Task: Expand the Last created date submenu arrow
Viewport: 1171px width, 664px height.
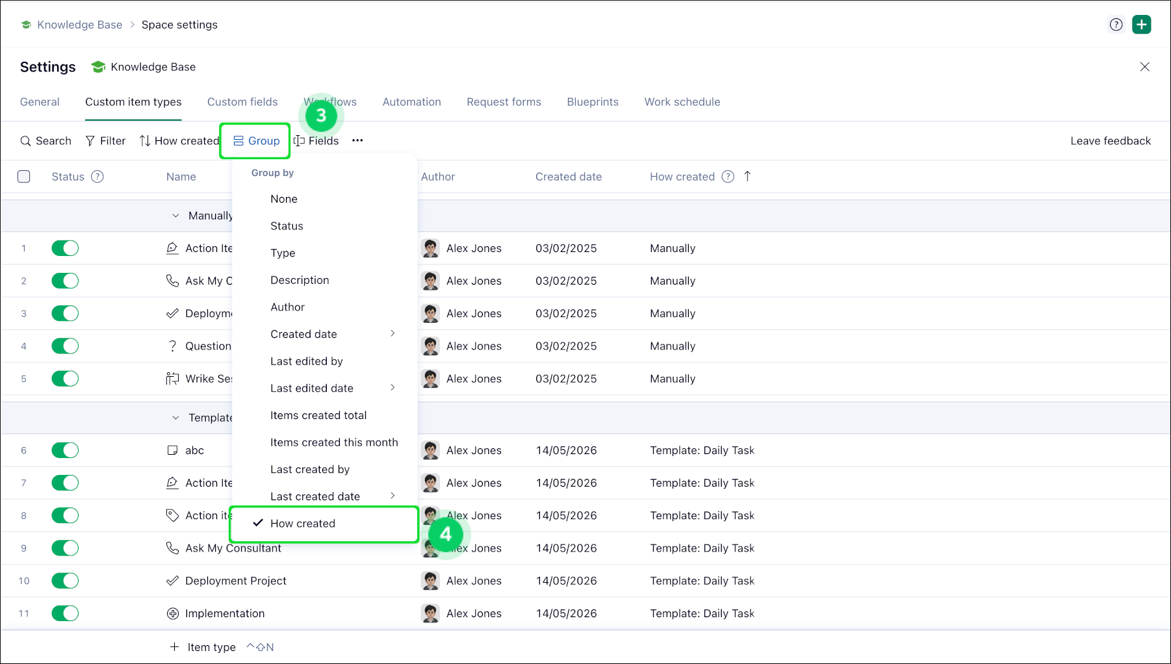Action: coord(392,496)
